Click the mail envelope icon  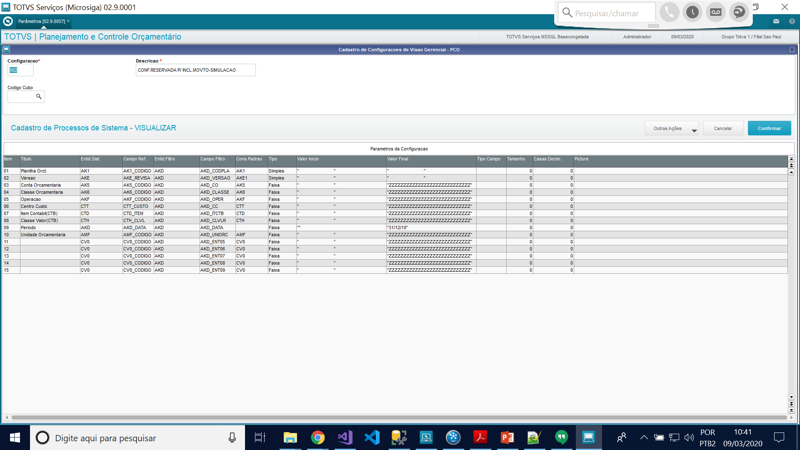coord(776,21)
